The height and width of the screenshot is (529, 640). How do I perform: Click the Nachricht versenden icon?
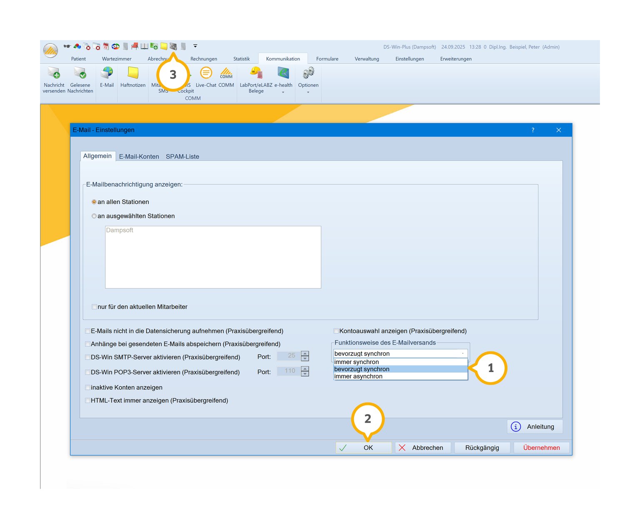click(54, 74)
